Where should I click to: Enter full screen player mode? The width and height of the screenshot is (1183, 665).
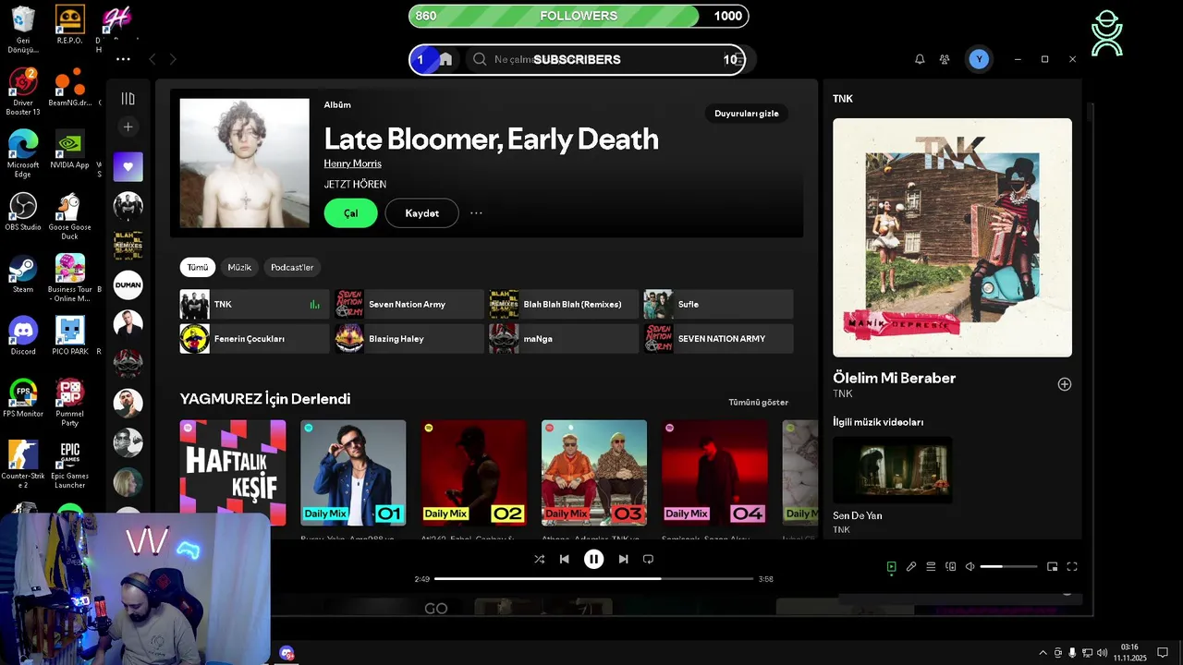click(1072, 566)
